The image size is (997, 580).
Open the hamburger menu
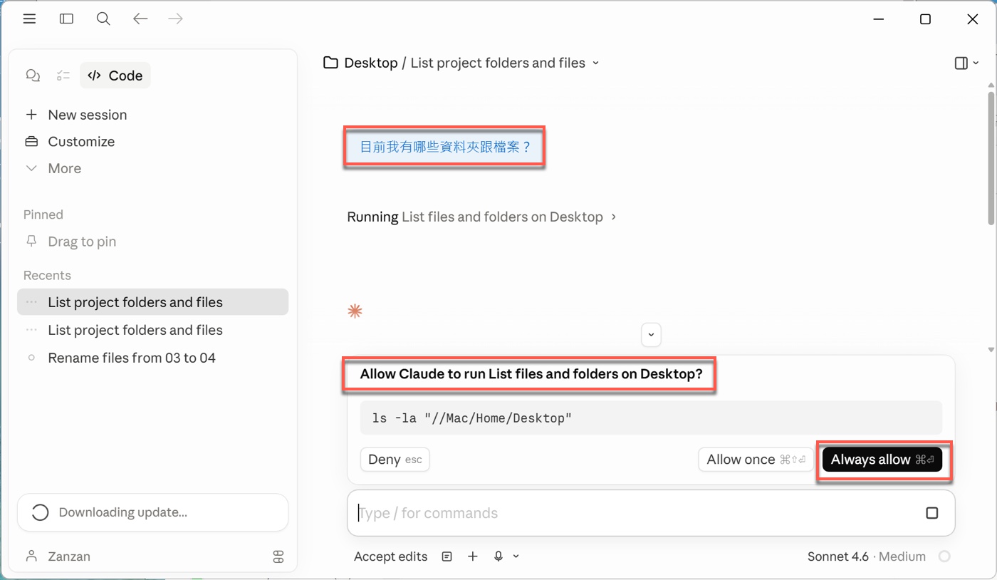point(29,19)
